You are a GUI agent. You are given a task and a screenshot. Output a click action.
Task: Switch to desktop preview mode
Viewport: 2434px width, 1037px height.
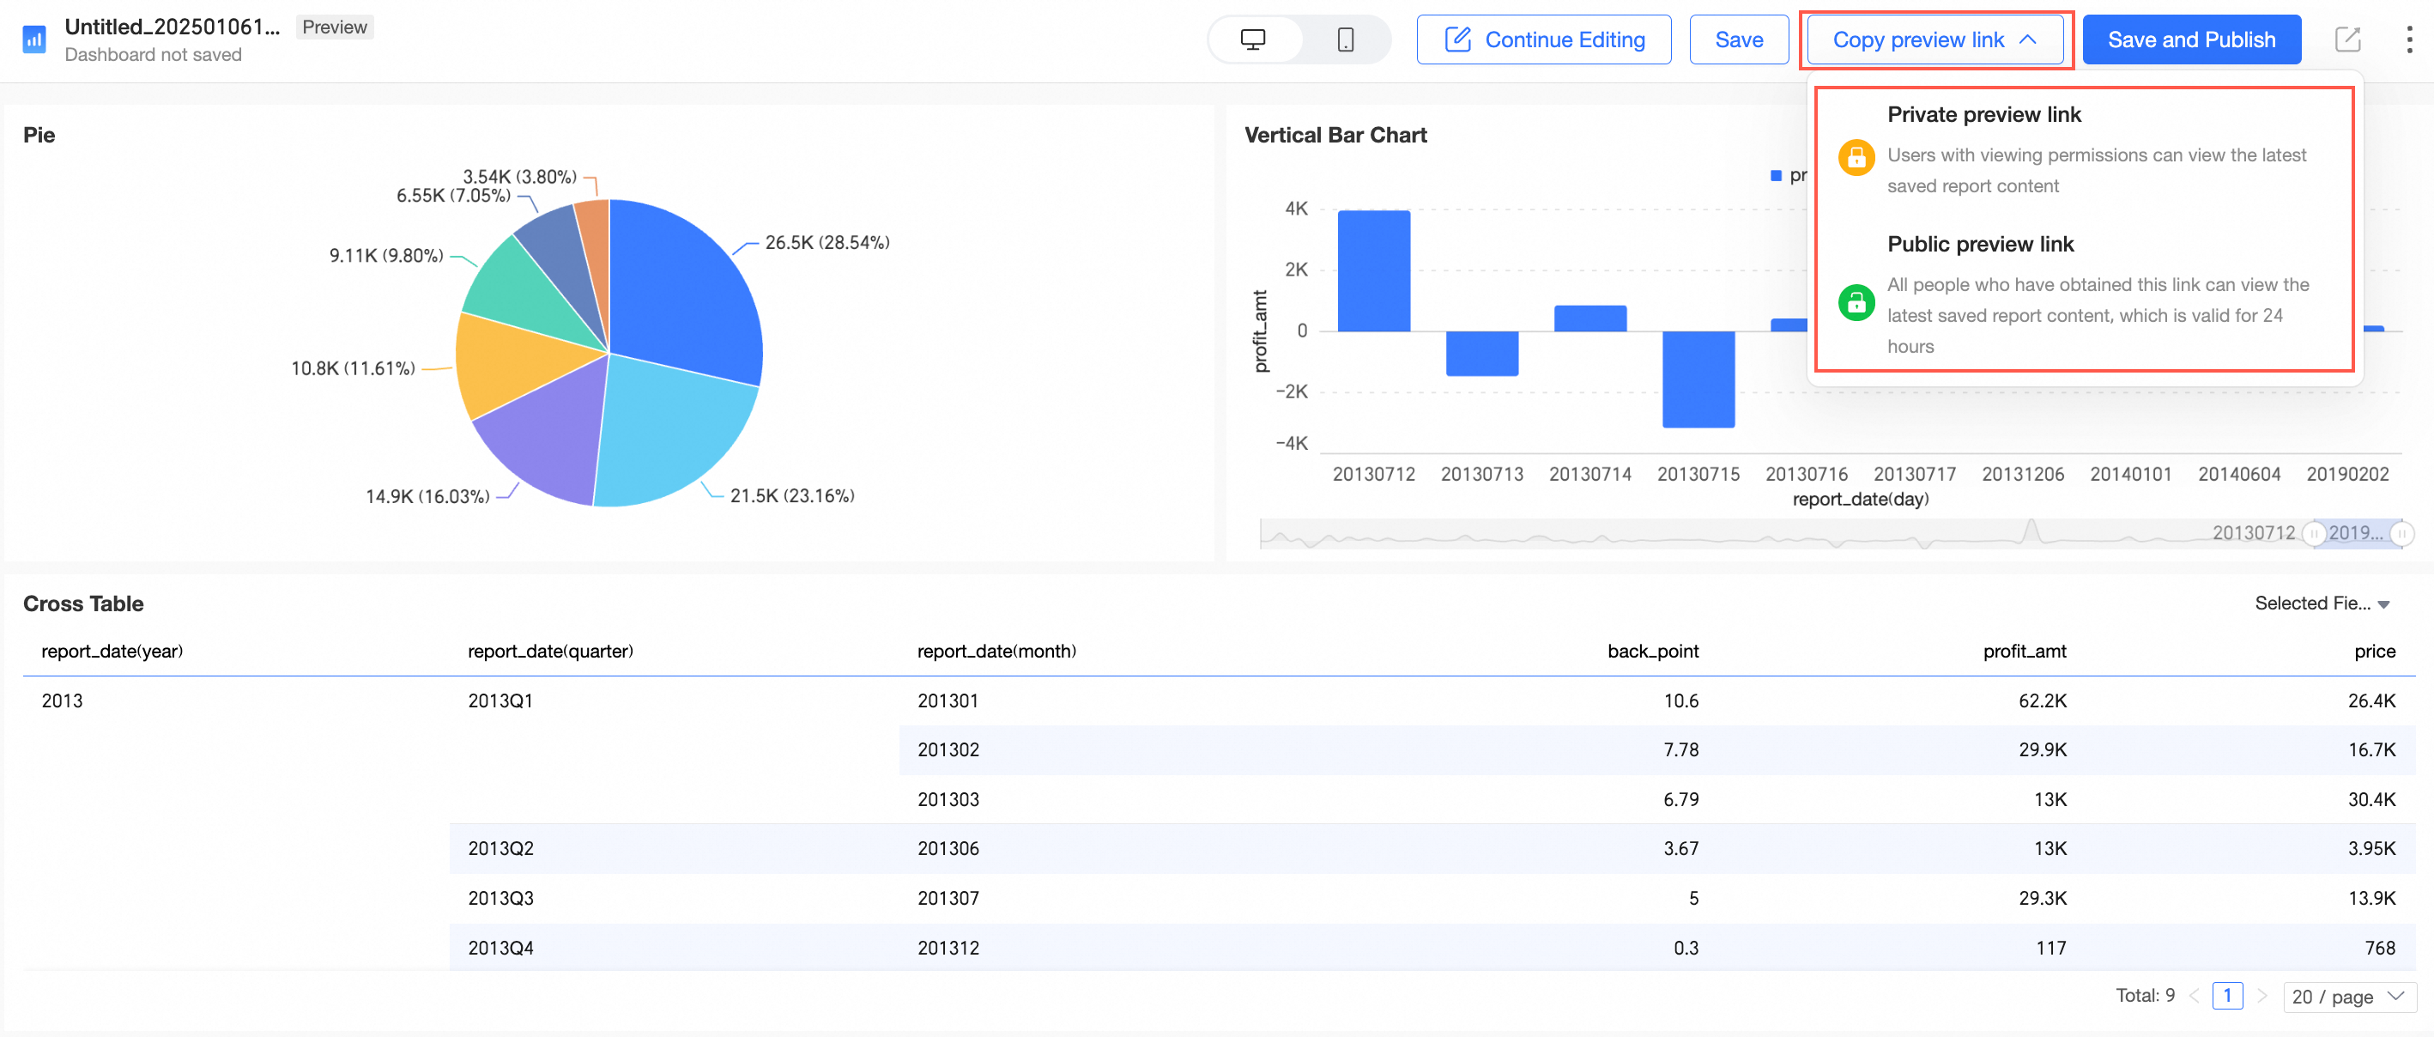click(1253, 39)
